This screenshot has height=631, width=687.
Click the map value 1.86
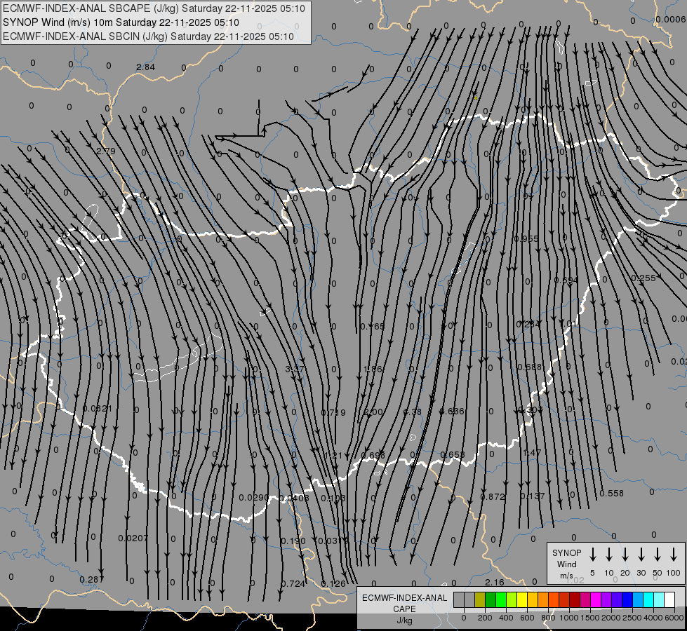click(x=373, y=369)
